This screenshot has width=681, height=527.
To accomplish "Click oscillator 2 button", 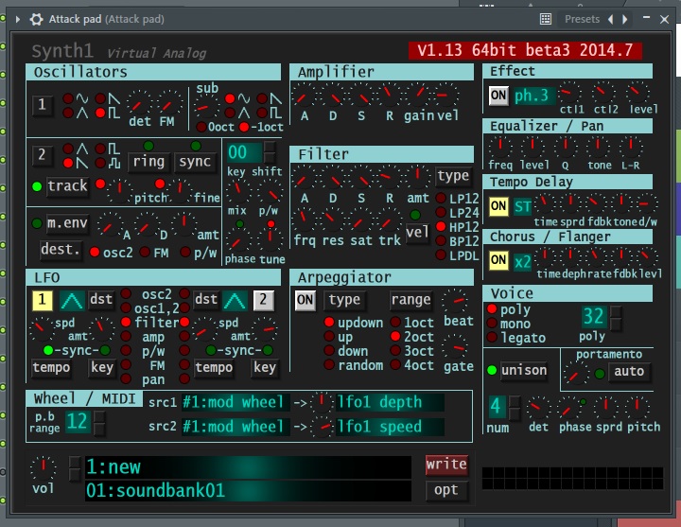I will (42, 155).
